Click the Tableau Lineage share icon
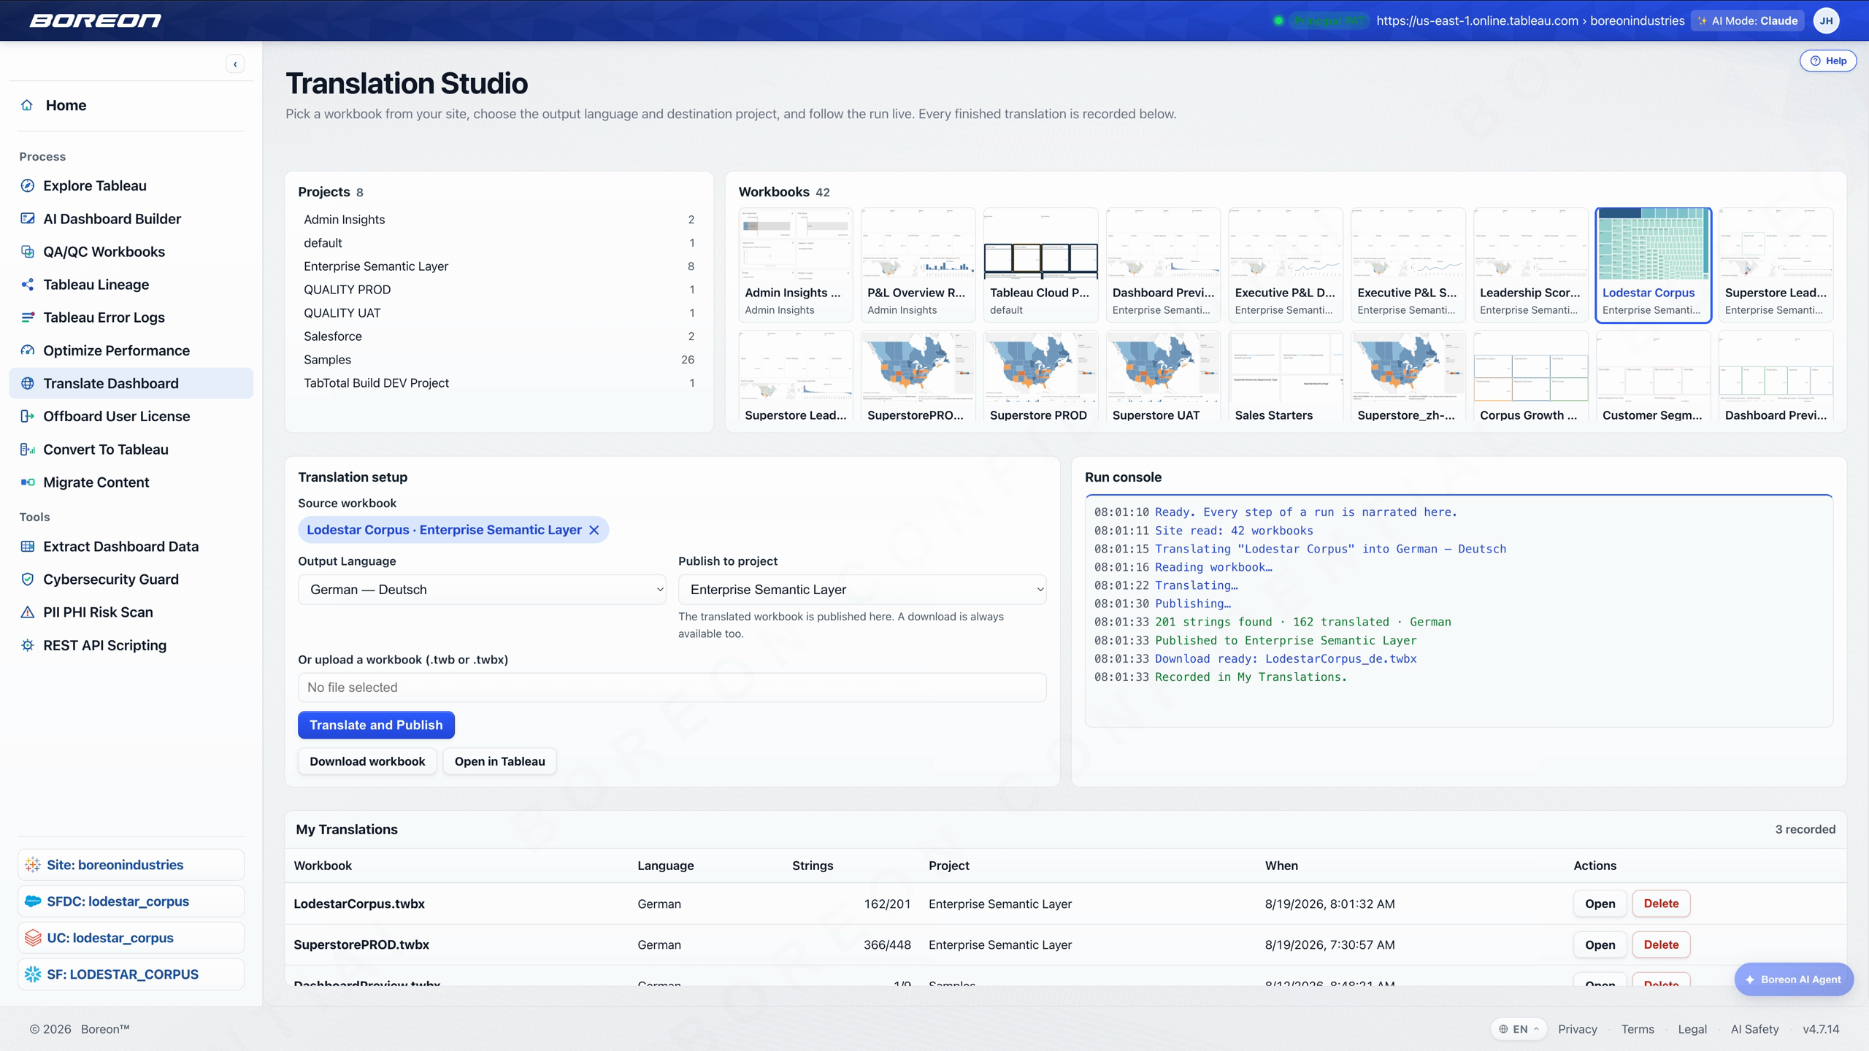Image resolution: width=1869 pixels, height=1051 pixels. click(28, 285)
